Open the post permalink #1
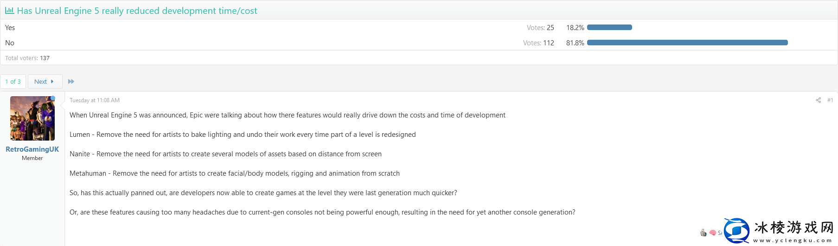This screenshot has width=838, height=246. pyautogui.click(x=830, y=100)
